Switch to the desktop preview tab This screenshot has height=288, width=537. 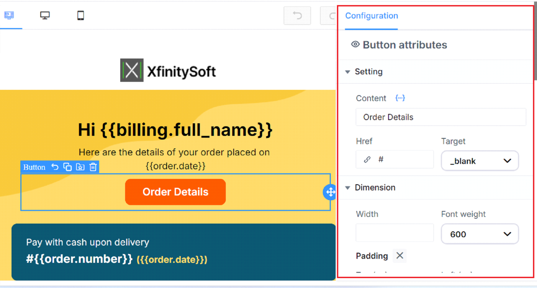pos(45,15)
